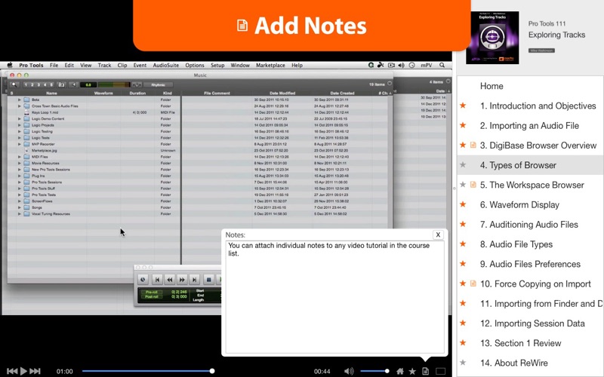Toggle favorite star for Force Copying on Import
This screenshot has width=604, height=377.
[x=463, y=284]
